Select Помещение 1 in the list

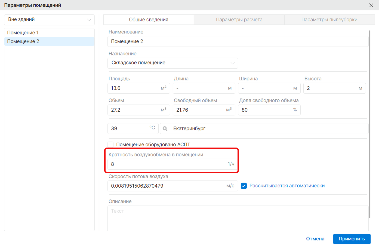point(49,33)
